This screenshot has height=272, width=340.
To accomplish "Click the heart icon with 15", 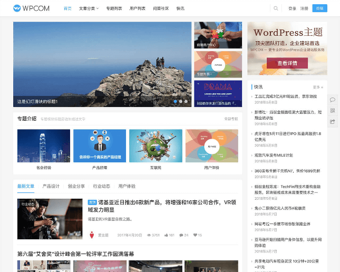I will pyautogui.click(x=195, y=235).
